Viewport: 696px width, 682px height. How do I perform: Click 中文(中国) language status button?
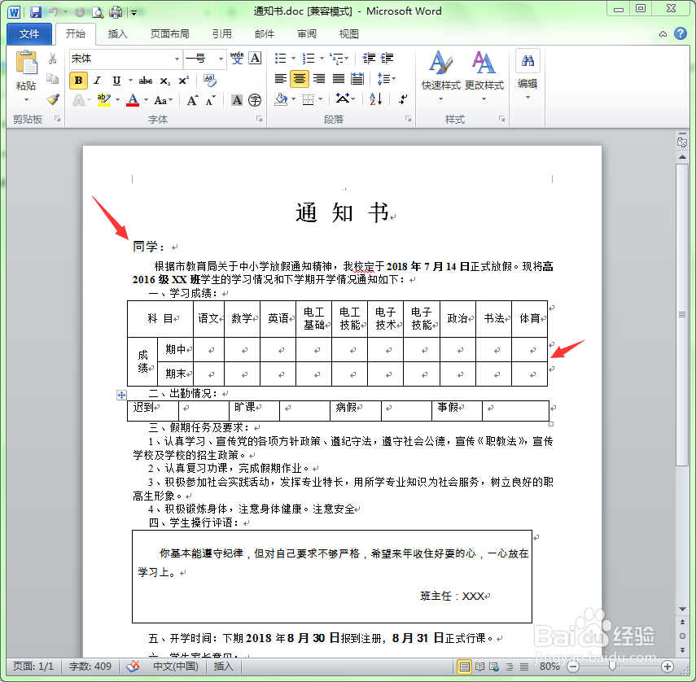coord(176,666)
